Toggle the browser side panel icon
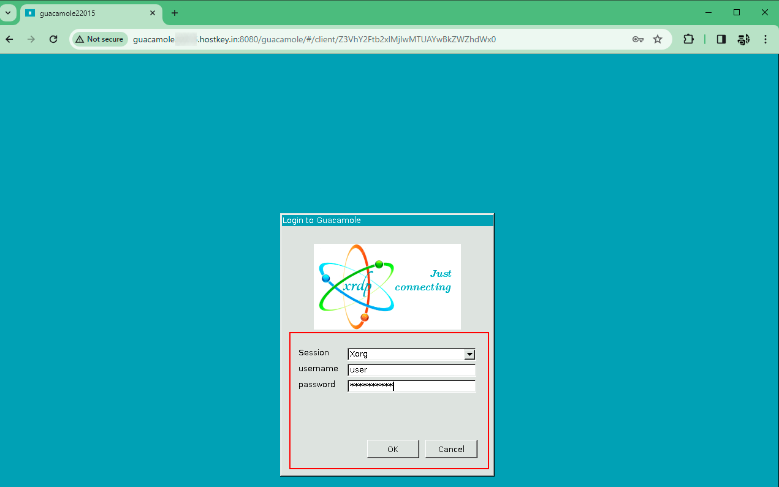The width and height of the screenshot is (779, 487). tap(721, 39)
